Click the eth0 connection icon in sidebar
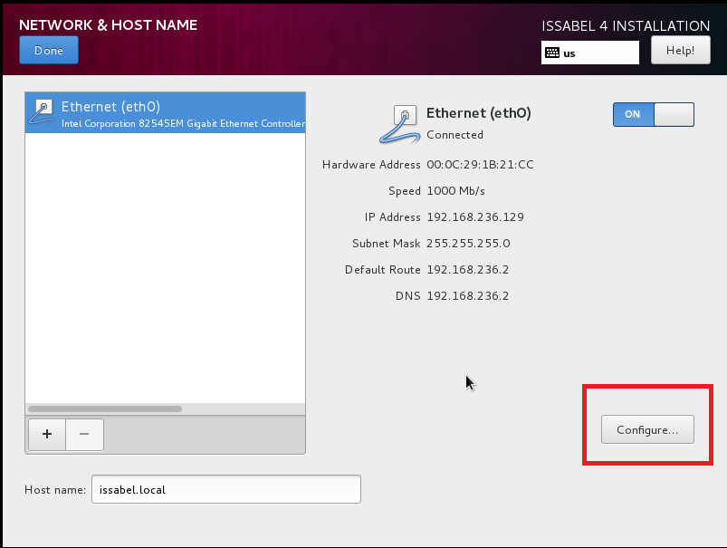The image size is (727, 548). click(41, 111)
